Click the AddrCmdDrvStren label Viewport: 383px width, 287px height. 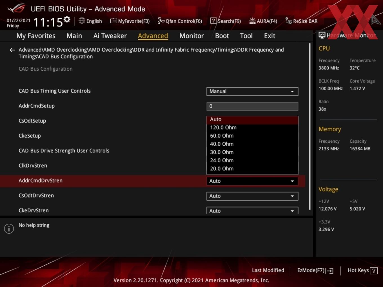[x=41, y=181]
